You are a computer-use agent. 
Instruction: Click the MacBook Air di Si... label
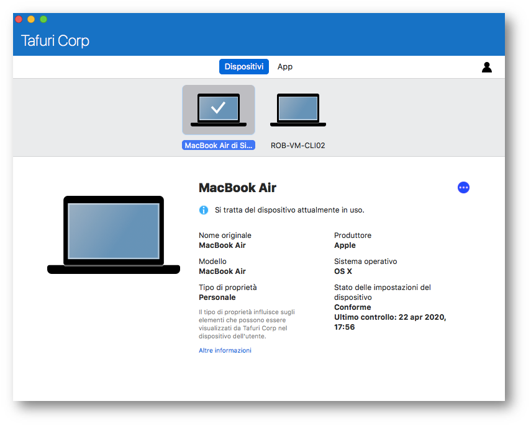[x=219, y=146]
